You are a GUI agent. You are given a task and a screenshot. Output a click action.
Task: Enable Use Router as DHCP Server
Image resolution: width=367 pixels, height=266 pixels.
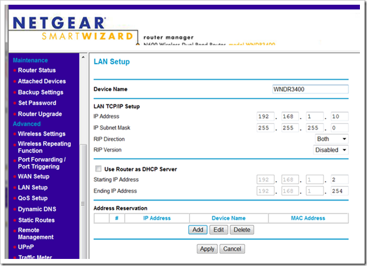(x=99, y=169)
